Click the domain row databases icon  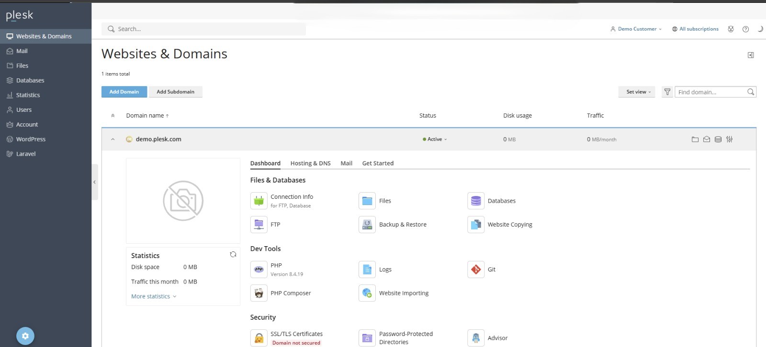click(718, 140)
